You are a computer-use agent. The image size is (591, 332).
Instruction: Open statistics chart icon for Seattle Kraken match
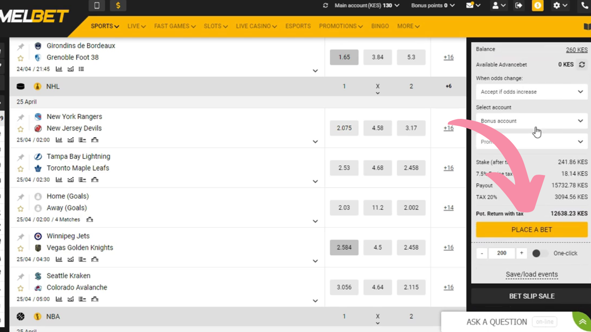coord(59,299)
